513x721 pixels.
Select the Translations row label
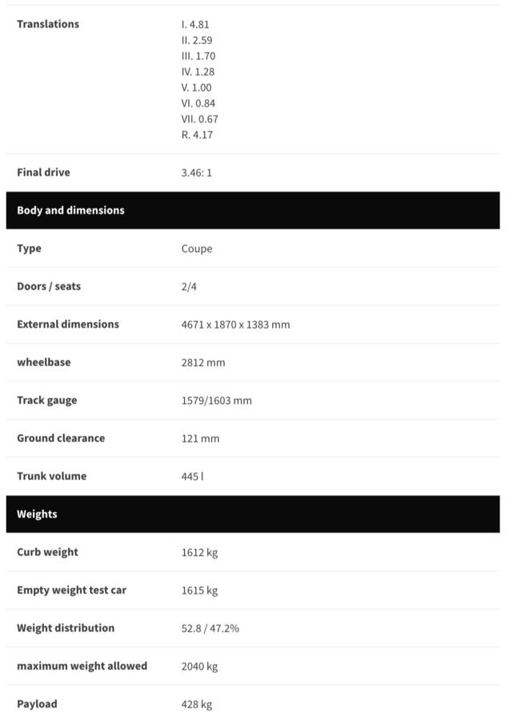(48, 24)
